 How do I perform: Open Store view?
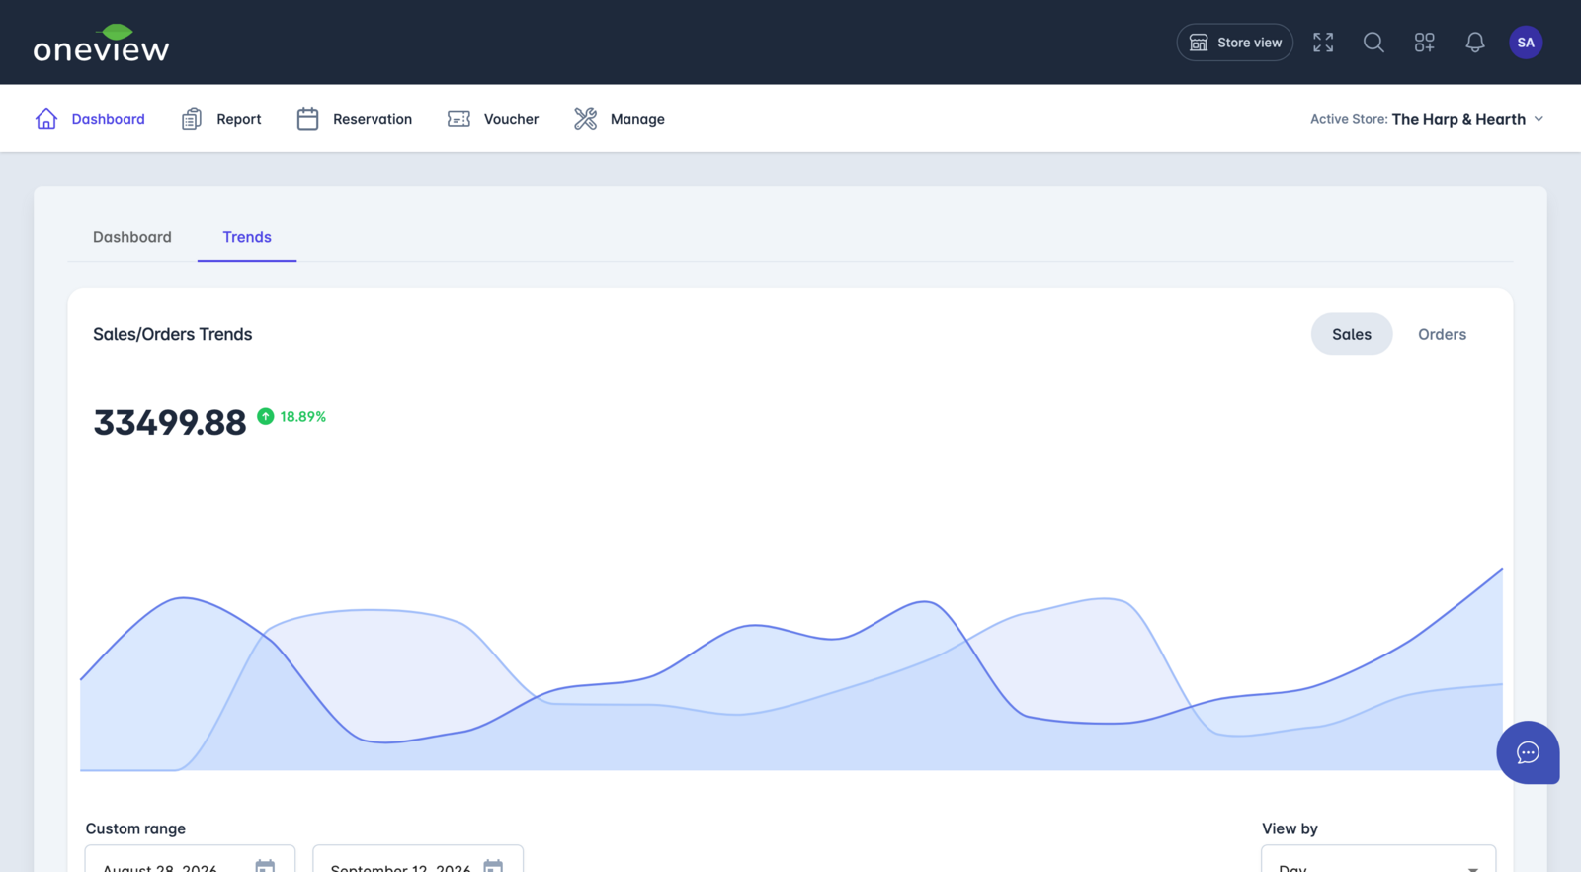[1234, 43]
